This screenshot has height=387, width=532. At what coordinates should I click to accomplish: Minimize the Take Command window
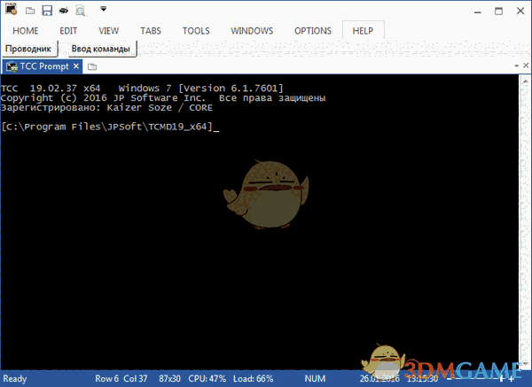478,12
